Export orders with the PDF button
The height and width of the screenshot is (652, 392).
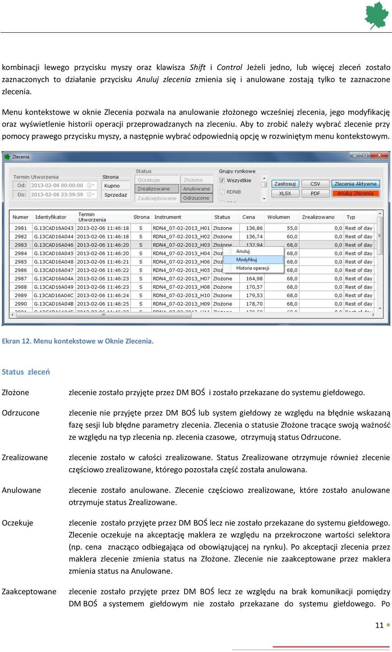[x=315, y=194]
